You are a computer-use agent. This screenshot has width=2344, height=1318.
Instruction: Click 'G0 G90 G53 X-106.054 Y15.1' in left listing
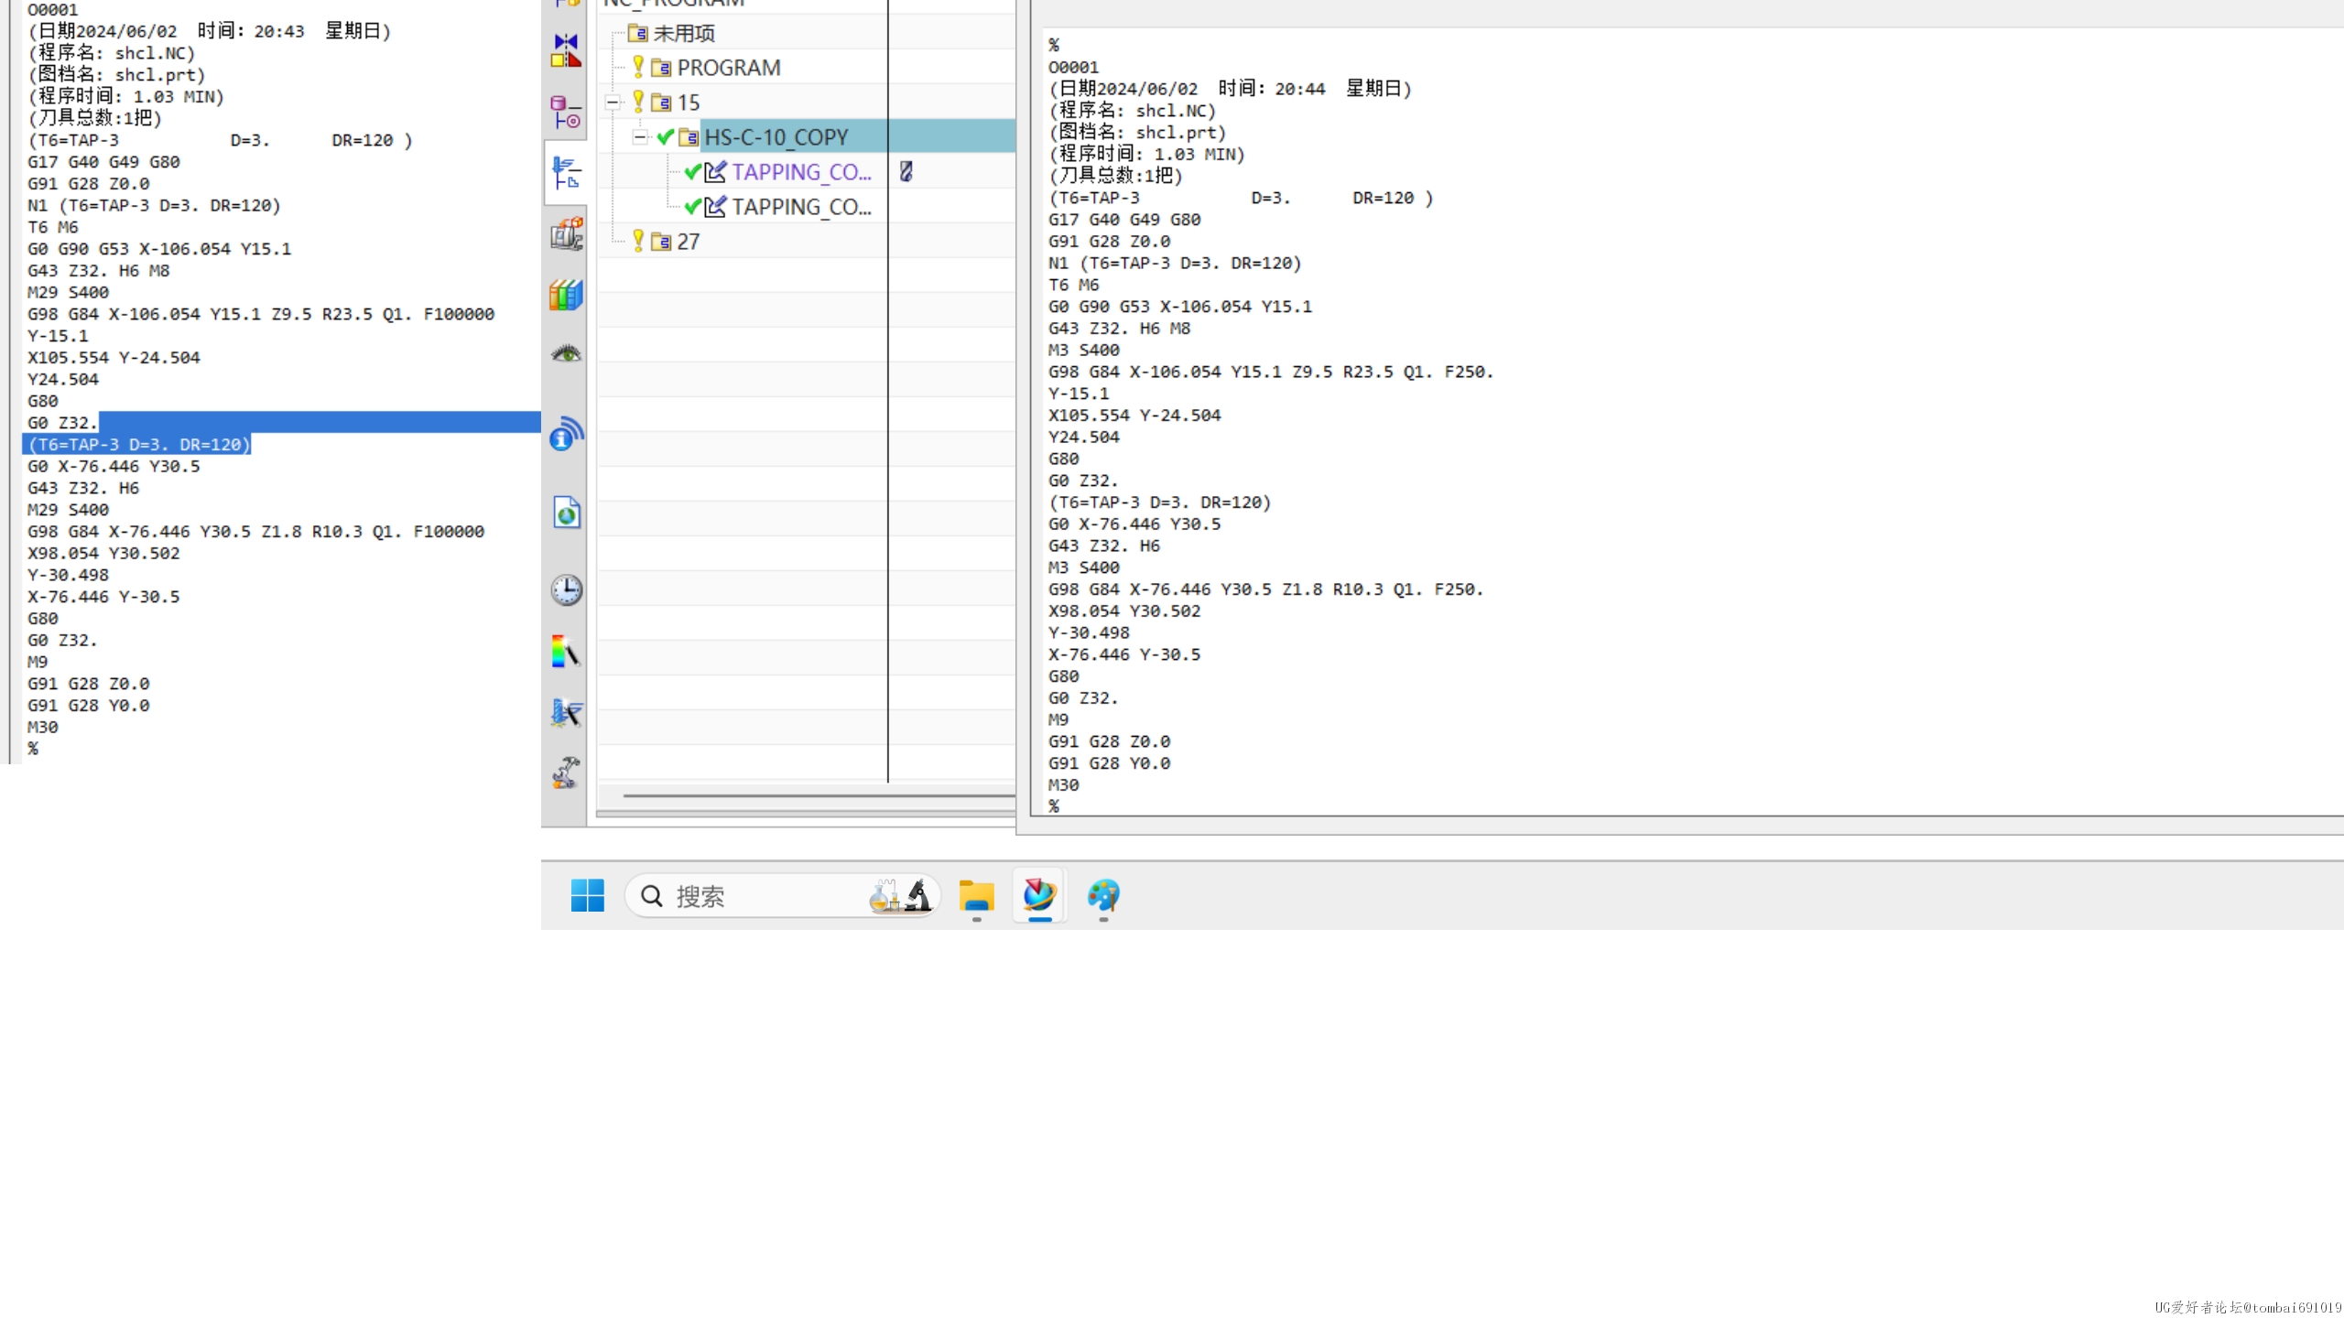click(x=159, y=249)
